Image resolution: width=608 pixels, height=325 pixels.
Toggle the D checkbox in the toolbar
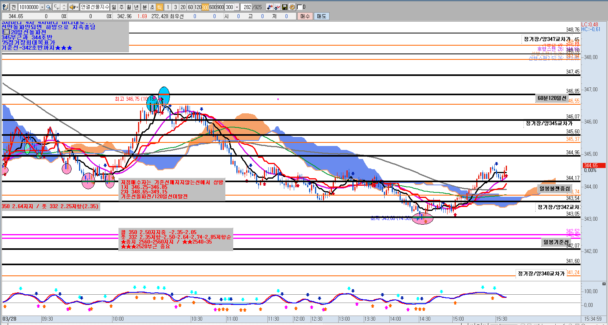click(x=300, y=7)
